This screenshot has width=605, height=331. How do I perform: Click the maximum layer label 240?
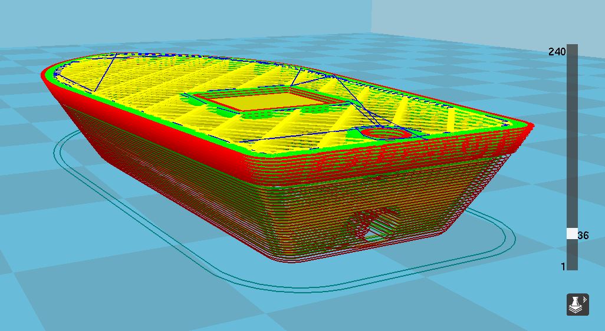click(557, 52)
